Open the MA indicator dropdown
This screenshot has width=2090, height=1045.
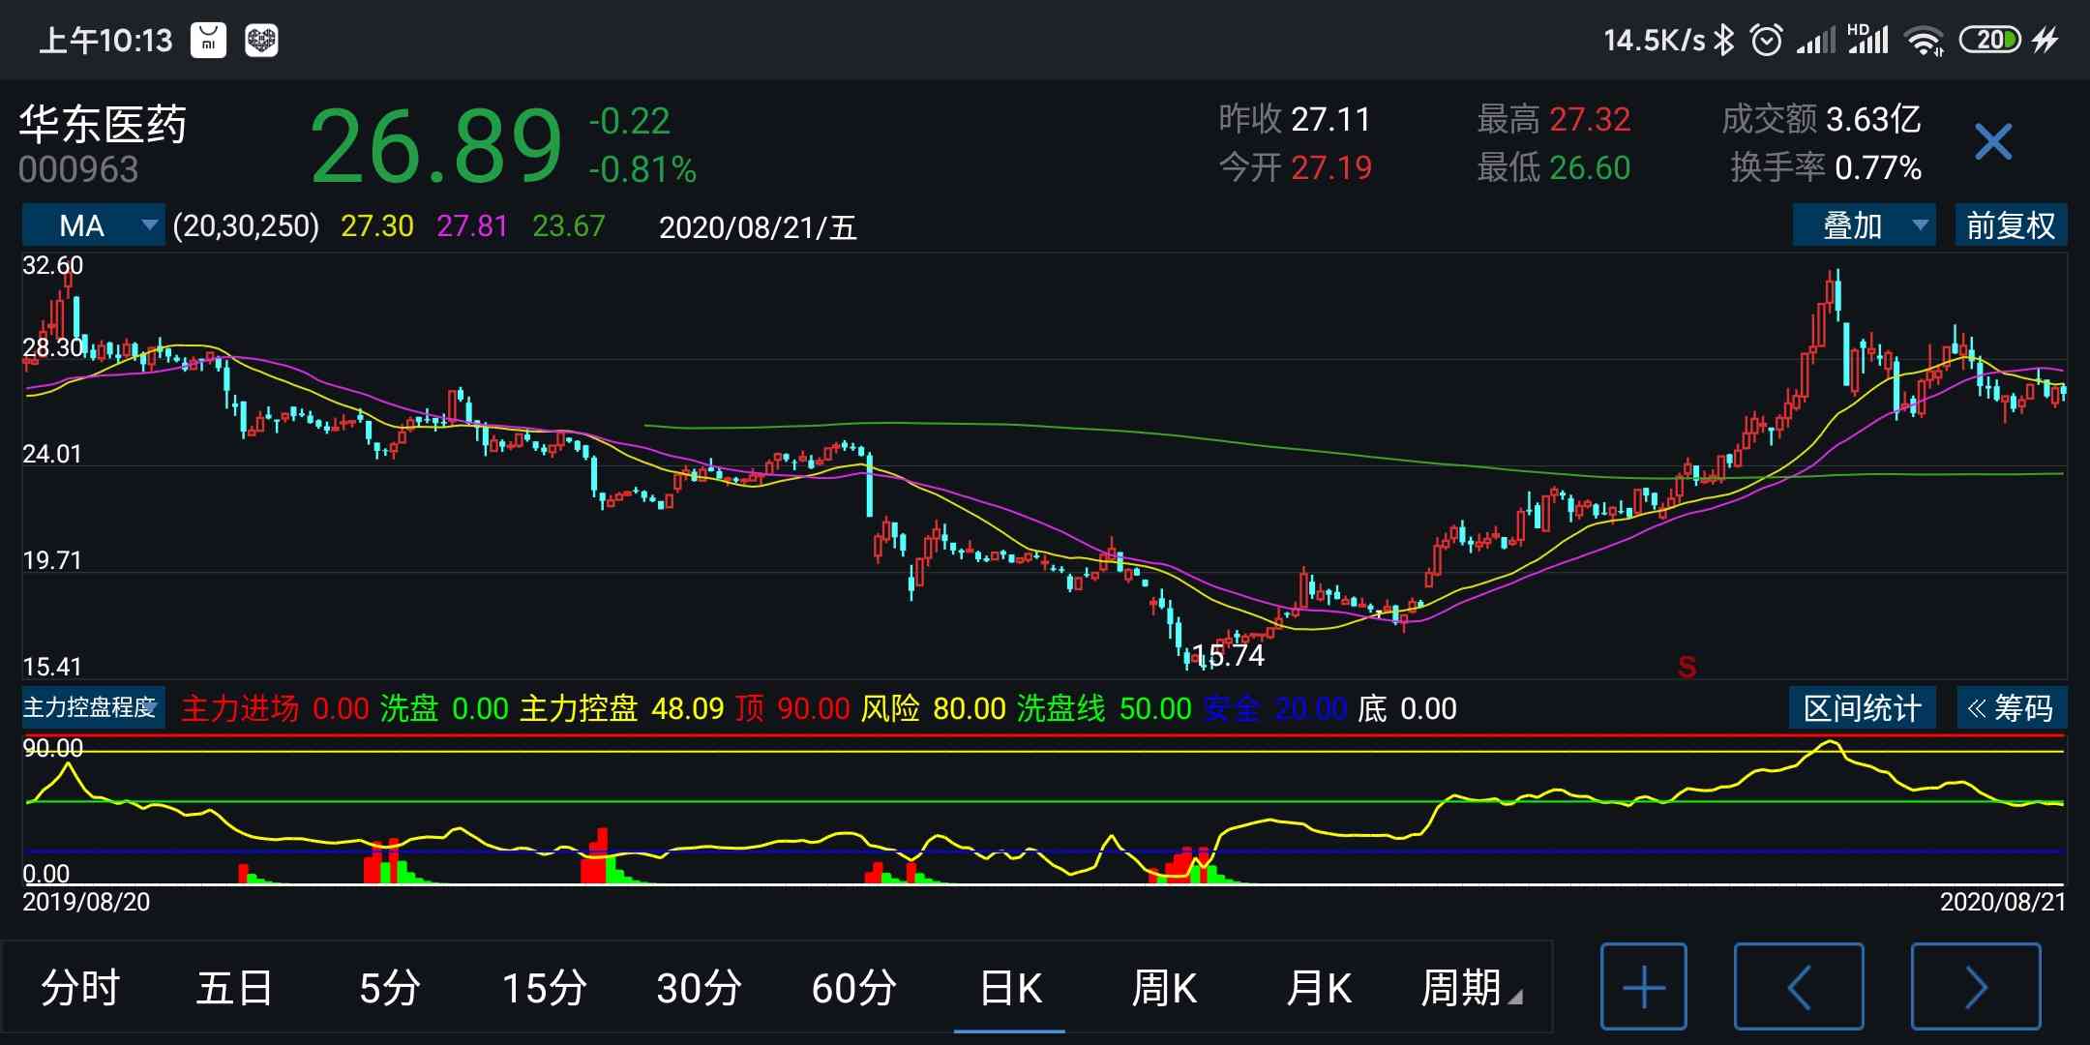[94, 225]
